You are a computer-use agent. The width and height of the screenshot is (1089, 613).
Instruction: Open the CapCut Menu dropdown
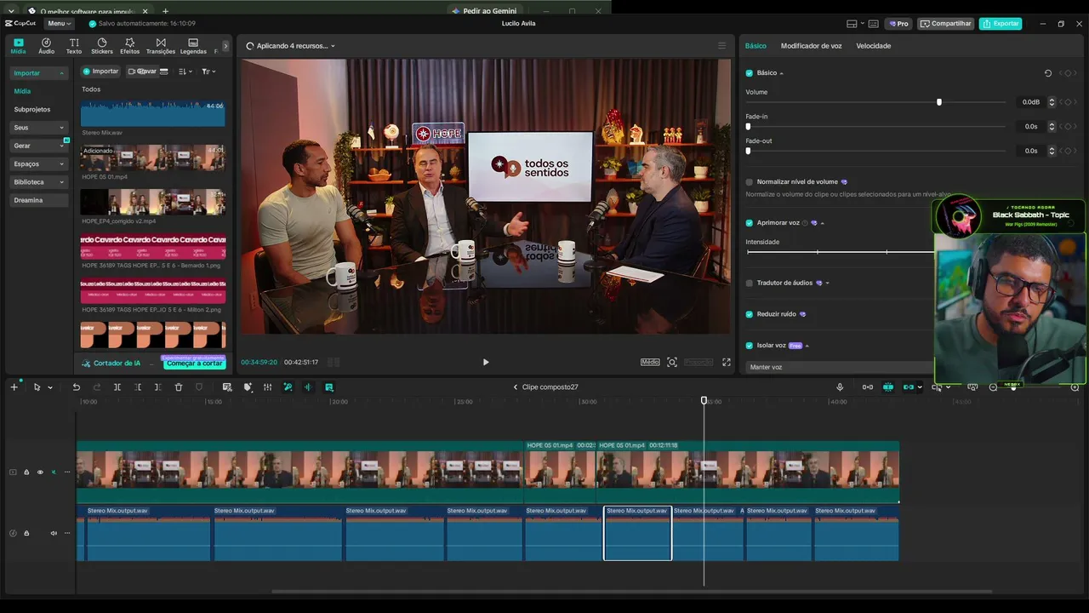[60, 24]
